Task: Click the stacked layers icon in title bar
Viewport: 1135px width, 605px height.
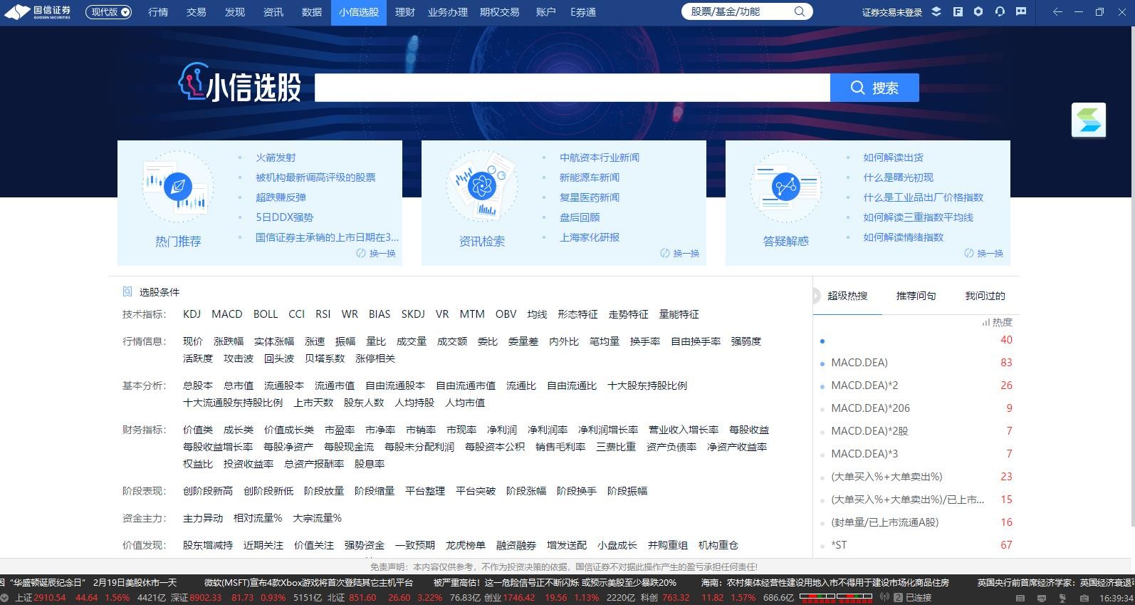Action: tap(936, 11)
